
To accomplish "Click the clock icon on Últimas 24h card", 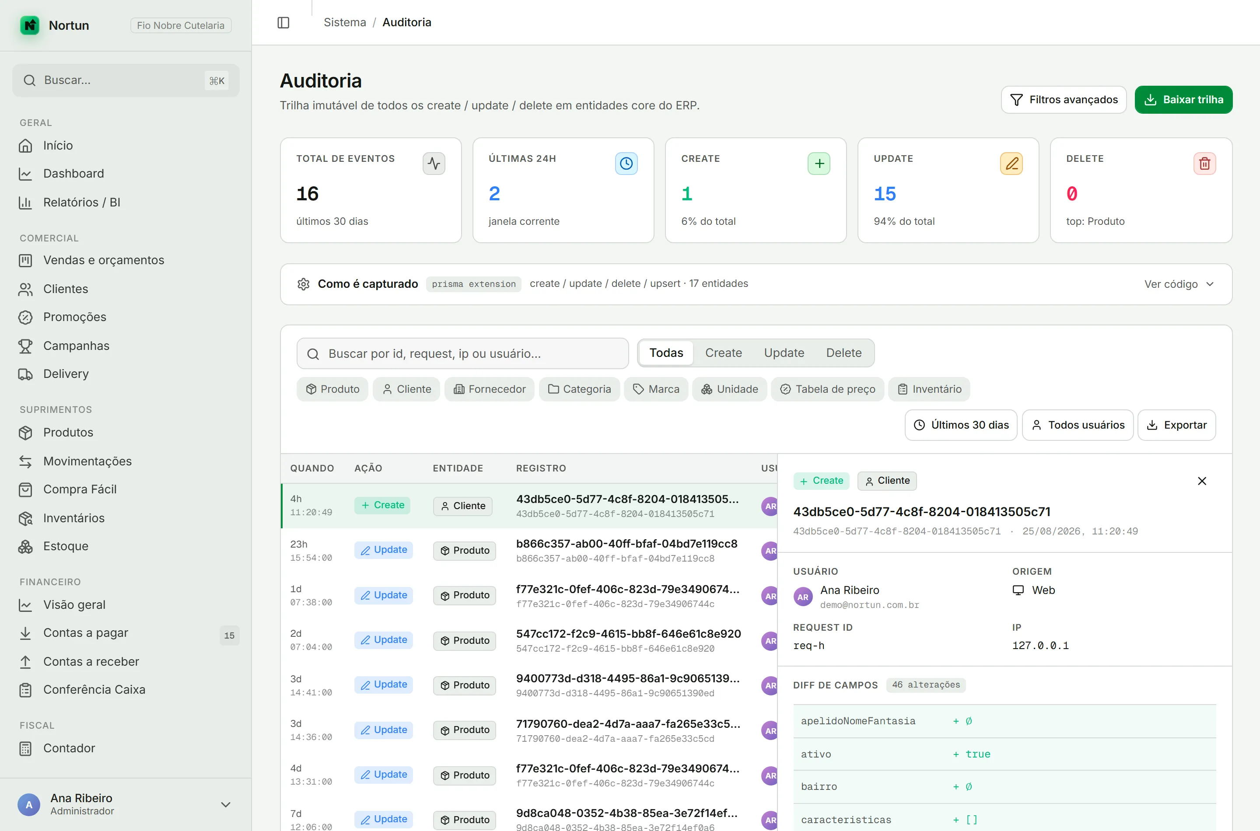I will click(626, 163).
